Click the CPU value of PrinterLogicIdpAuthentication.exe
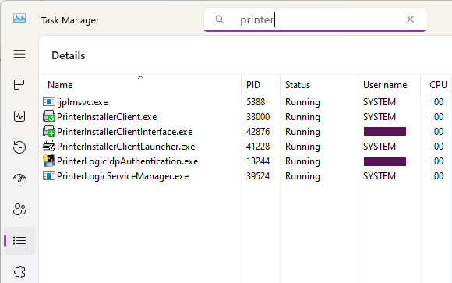Image resolution: width=452 pixels, height=283 pixels. coord(439,161)
